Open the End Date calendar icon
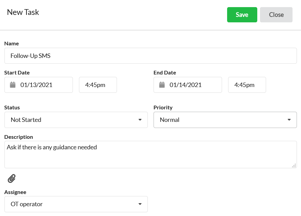 [162, 85]
